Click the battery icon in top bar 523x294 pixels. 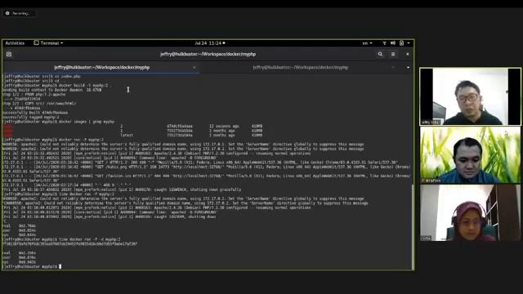pyautogui.click(x=401, y=43)
